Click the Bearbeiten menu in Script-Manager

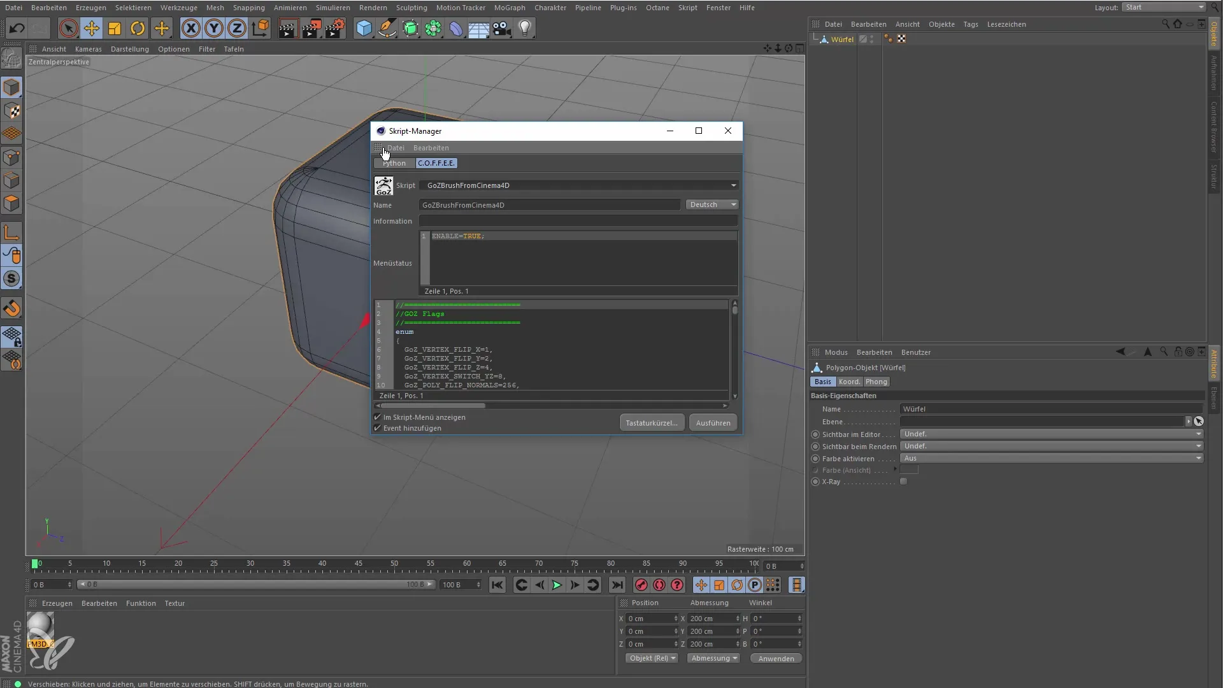tap(431, 147)
